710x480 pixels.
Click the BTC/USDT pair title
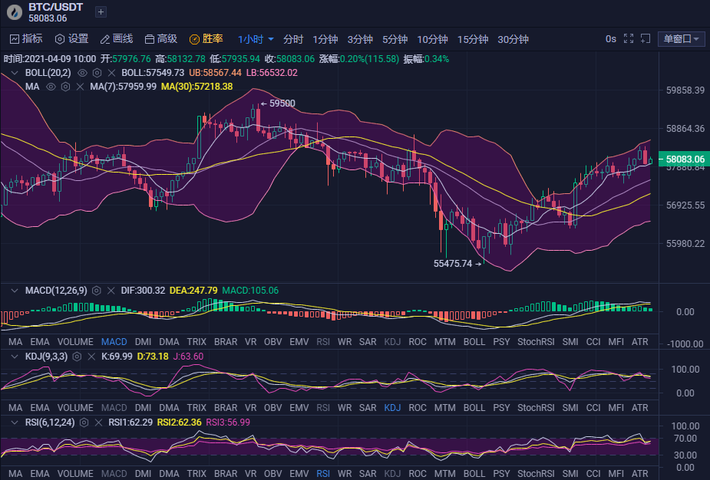(x=56, y=7)
